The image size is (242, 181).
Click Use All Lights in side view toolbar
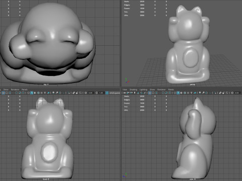pyautogui.click(x=192, y=93)
